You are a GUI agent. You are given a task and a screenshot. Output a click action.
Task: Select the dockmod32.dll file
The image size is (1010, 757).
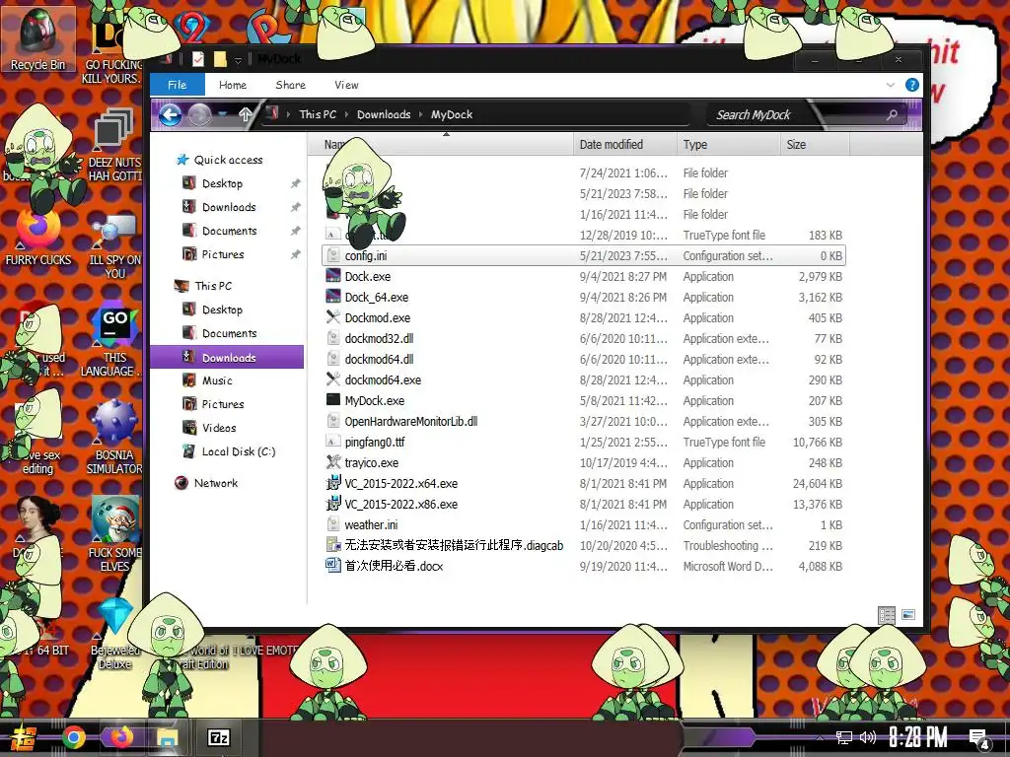pyautogui.click(x=584, y=339)
